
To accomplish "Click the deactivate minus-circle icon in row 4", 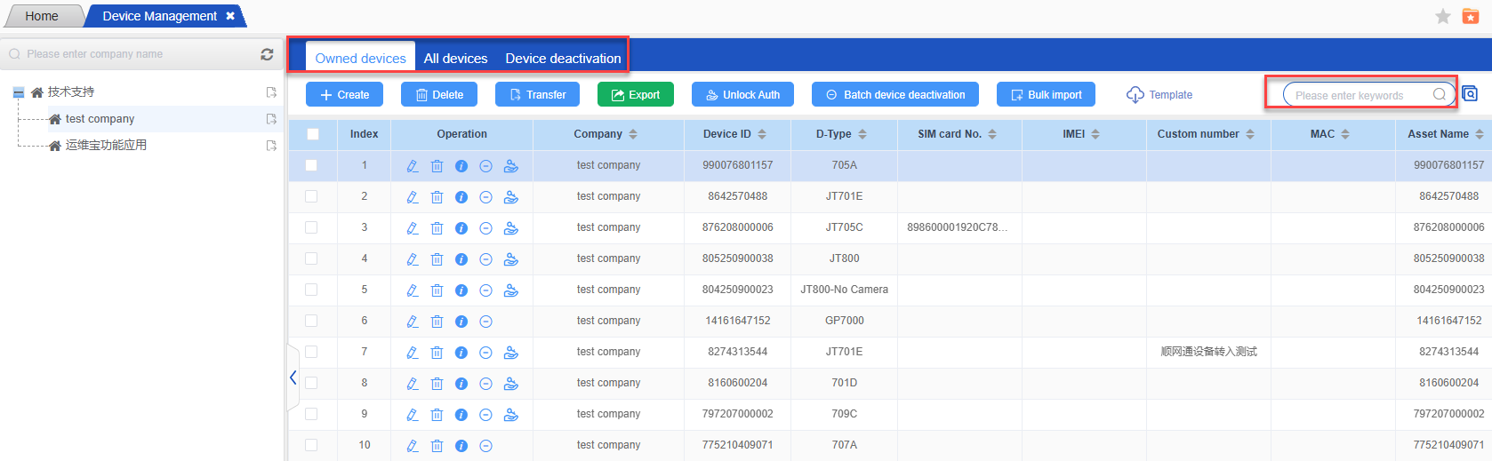I will 485,259.
